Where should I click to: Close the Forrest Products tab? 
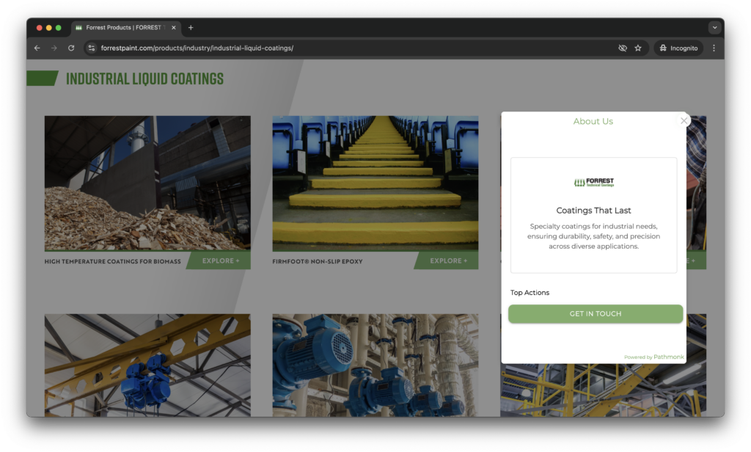click(x=174, y=28)
